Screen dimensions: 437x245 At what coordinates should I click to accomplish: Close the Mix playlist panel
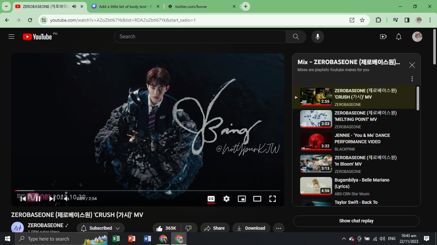412,65
